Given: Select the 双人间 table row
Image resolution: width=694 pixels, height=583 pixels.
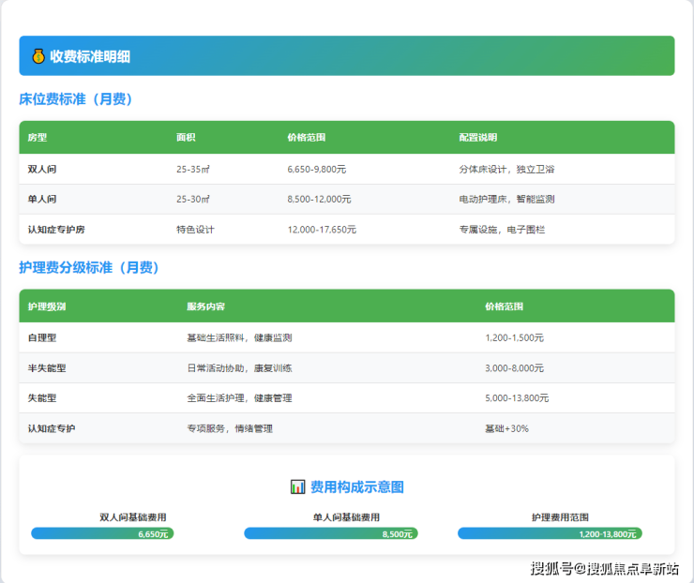Looking at the screenshot, I should pyautogui.click(x=347, y=170).
